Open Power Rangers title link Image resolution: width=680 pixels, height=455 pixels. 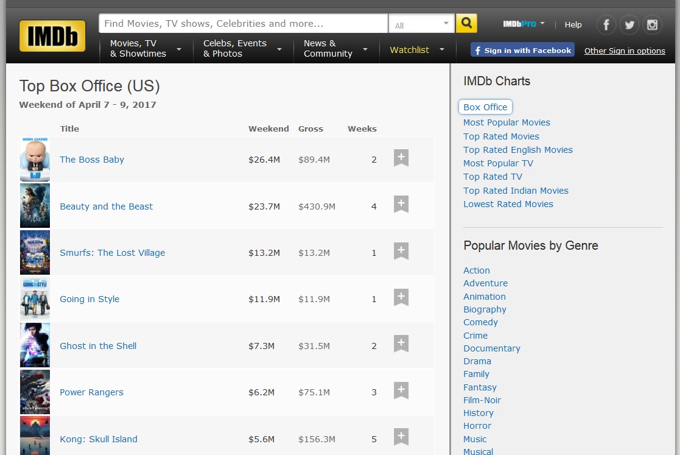91,392
